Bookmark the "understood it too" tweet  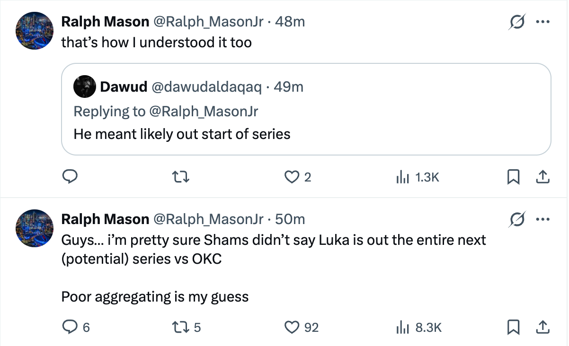click(513, 177)
